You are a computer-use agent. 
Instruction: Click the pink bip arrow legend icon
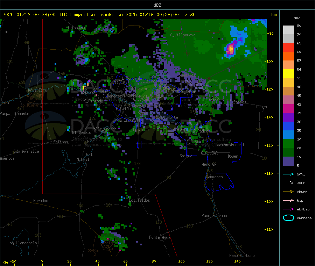pos(288,200)
